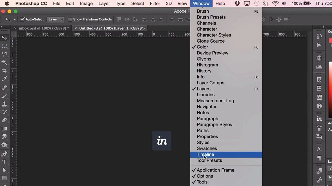Activate the Horizontal Type tool
This screenshot has height=186, width=332.
pyautogui.click(x=4, y=162)
